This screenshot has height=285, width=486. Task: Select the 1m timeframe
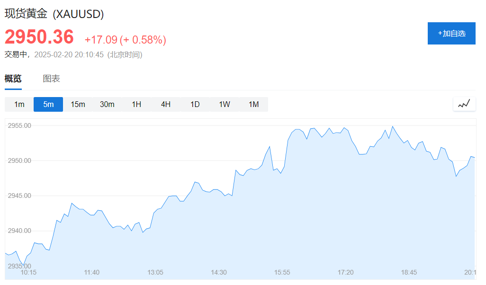[x=19, y=104]
